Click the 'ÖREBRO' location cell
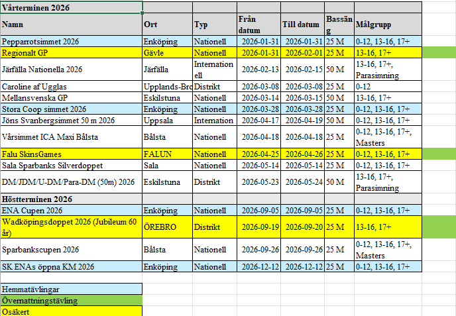This screenshot has width=456, height=316. (x=166, y=227)
